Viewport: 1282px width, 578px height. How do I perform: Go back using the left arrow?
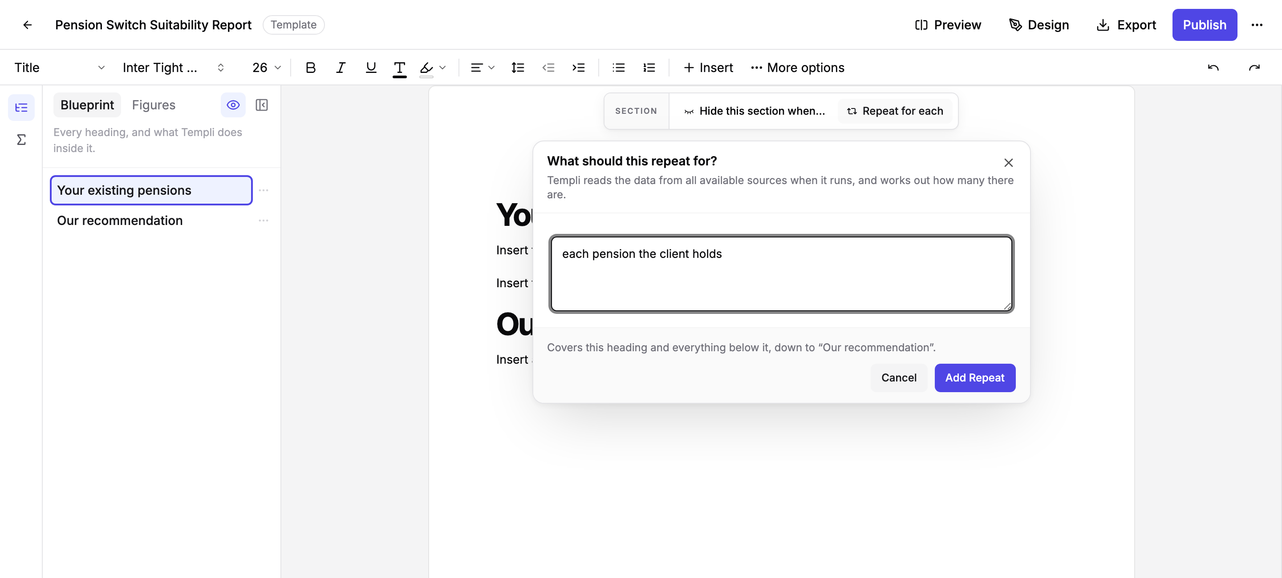[27, 25]
